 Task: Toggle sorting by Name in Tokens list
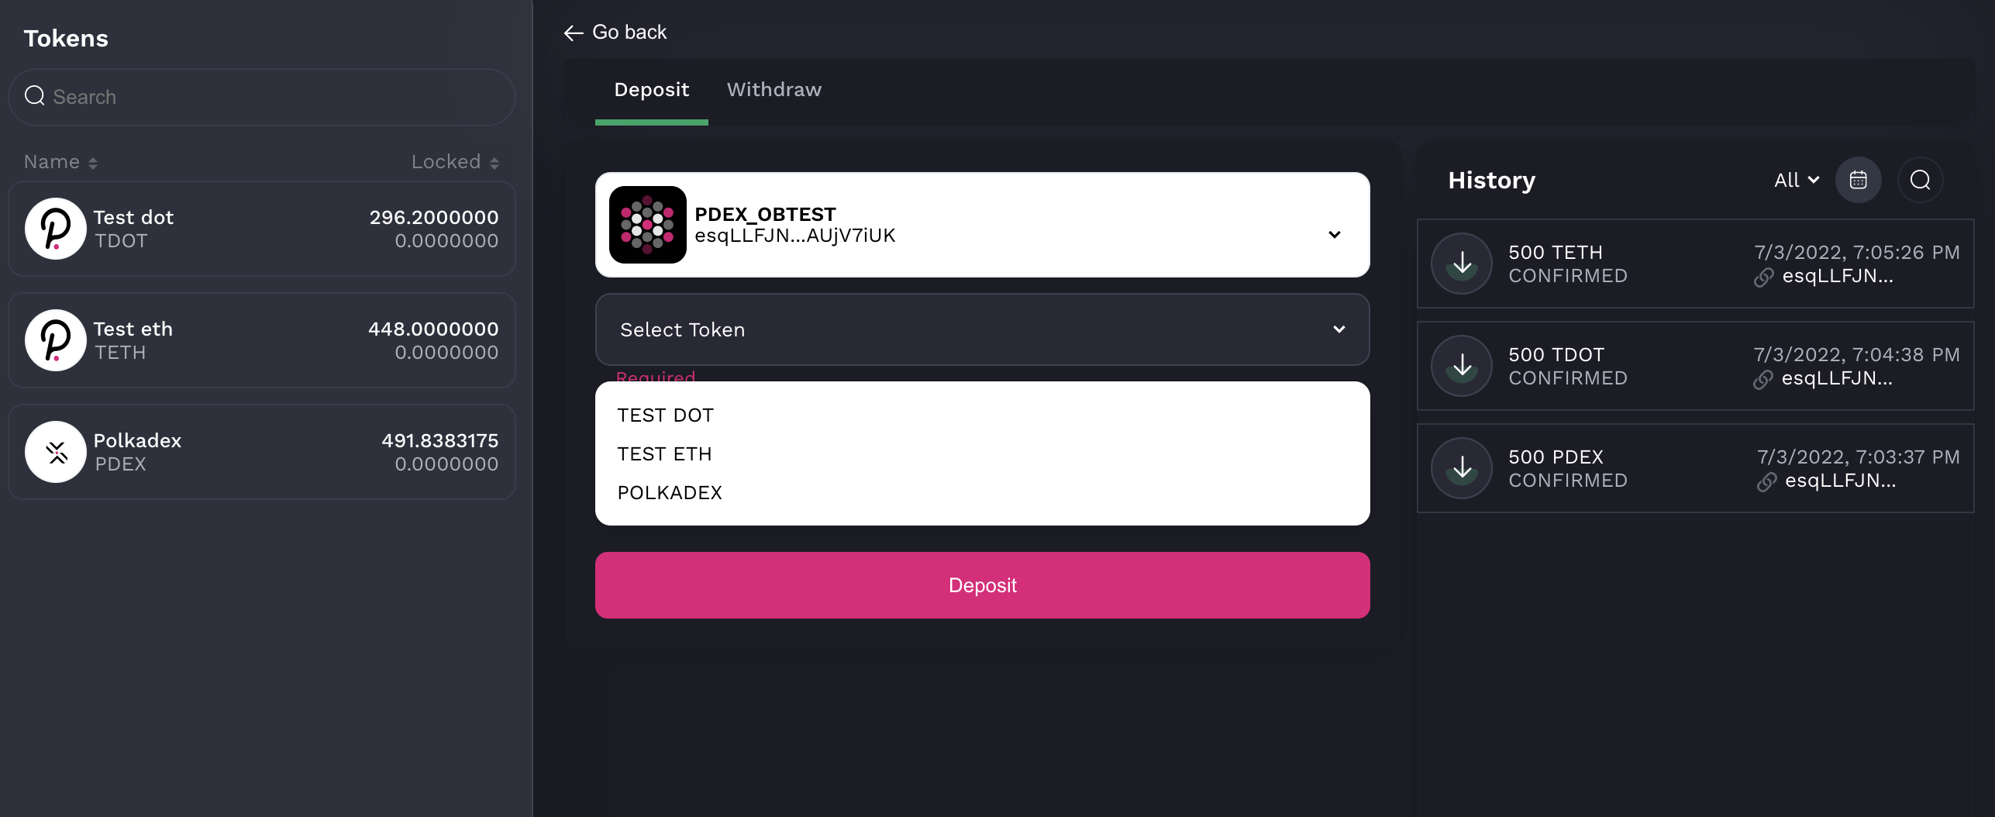point(91,162)
